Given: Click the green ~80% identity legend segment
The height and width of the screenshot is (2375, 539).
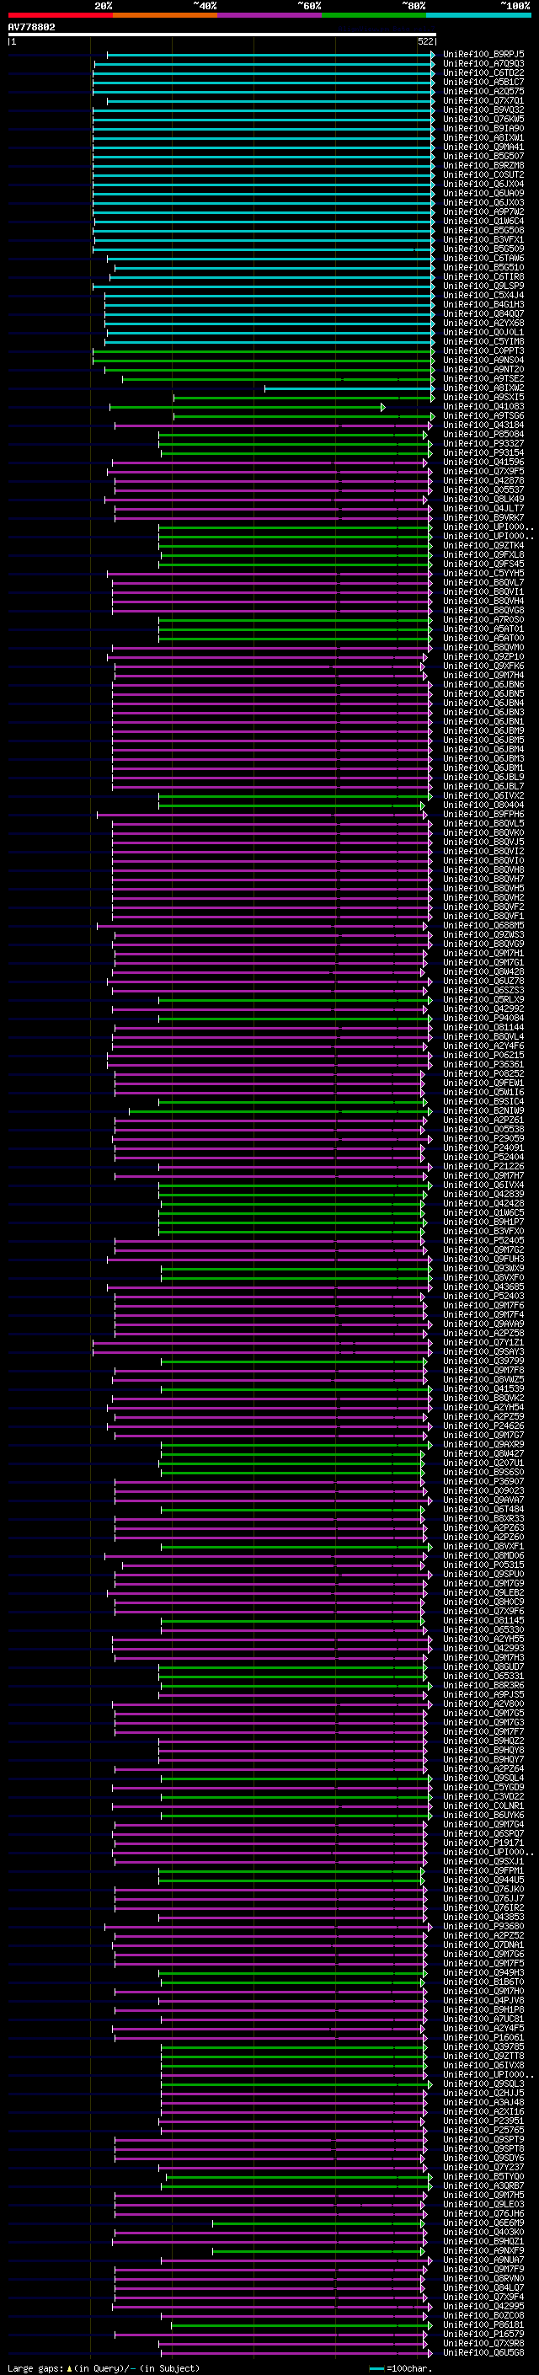Looking at the screenshot, I should (373, 15).
